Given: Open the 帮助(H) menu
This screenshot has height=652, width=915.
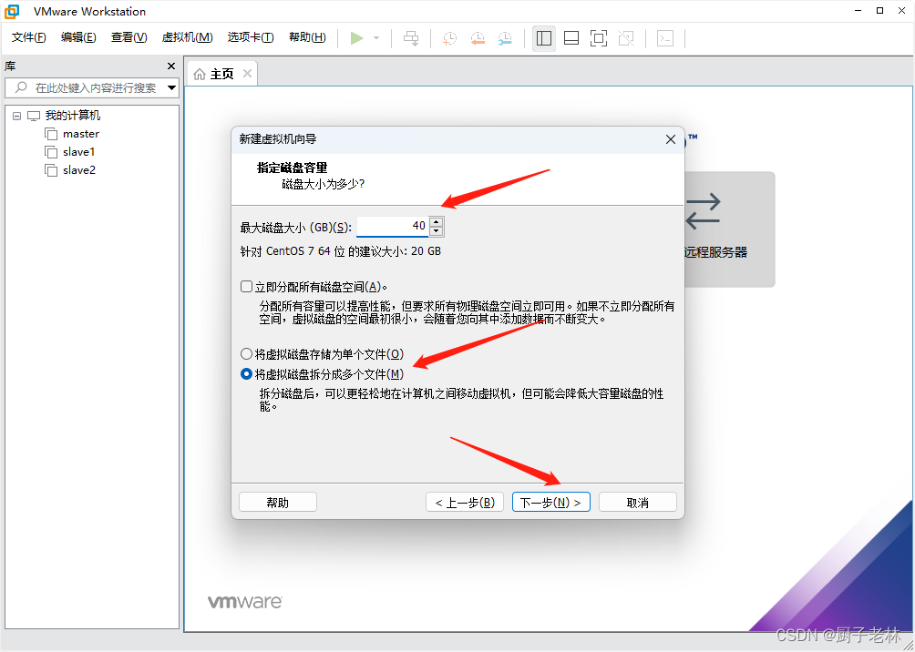Looking at the screenshot, I should click(x=307, y=37).
